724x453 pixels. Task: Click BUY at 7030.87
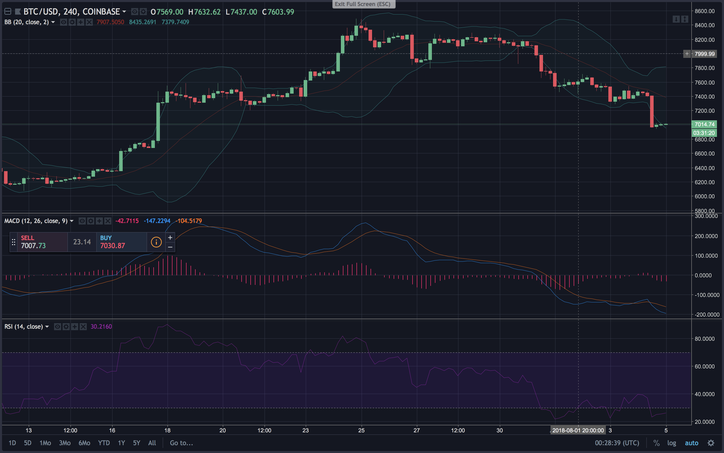point(121,242)
